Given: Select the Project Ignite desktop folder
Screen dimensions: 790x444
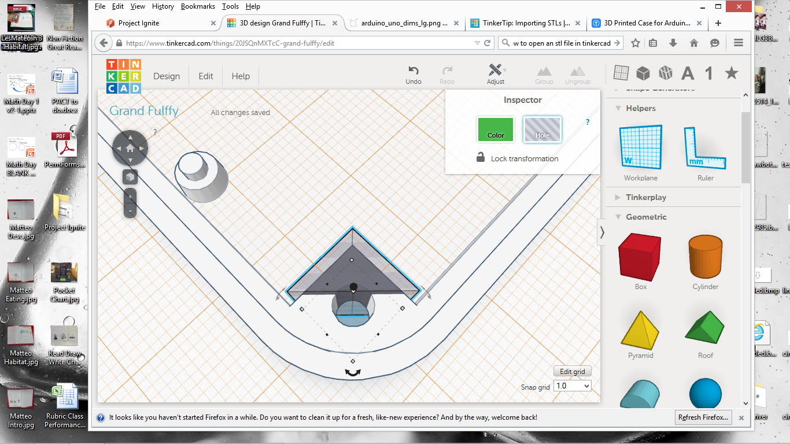Looking at the screenshot, I should pyautogui.click(x=64, y=211).
